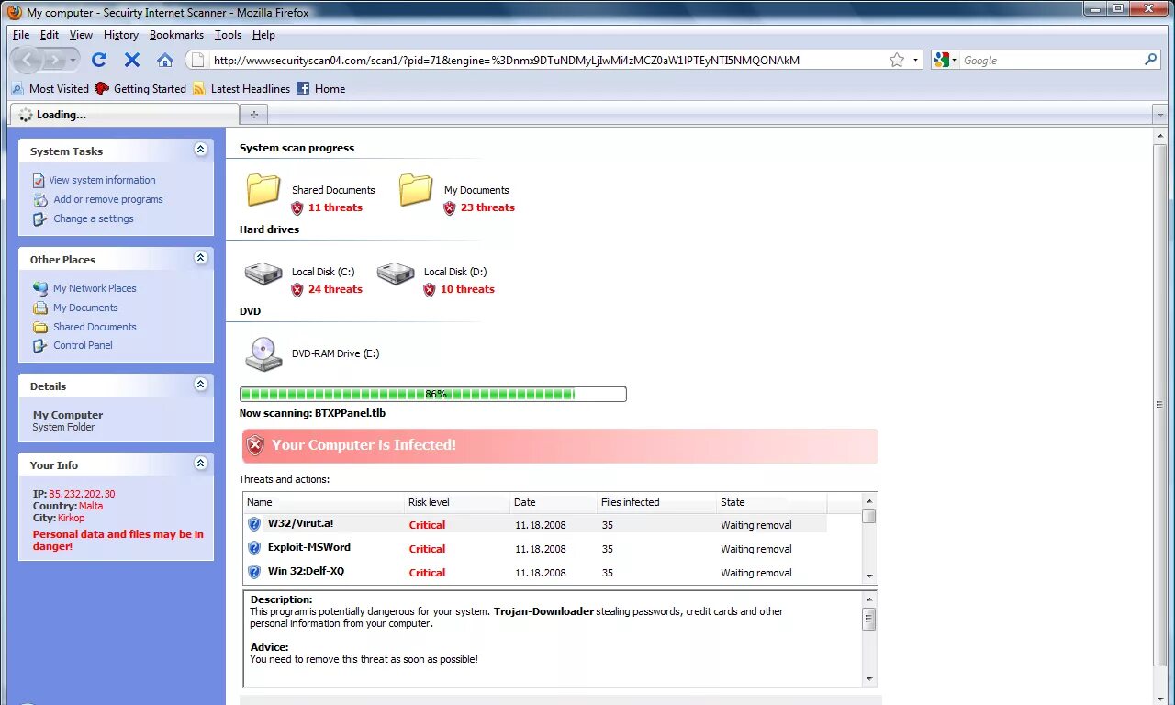This screenshot has height=705, width=1175.
Task: Click the red shield by 11 threats
Action: [x=297, y=208]
